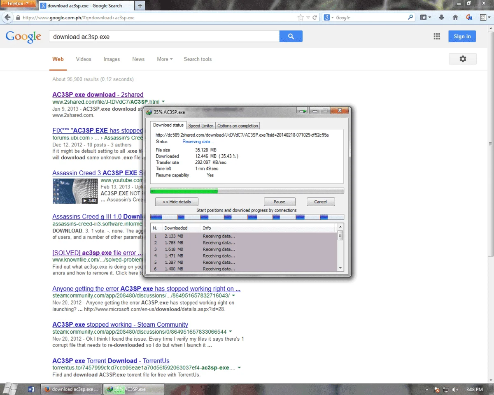Image resolution: width=494 pixels, height=395 pixels.
Task: Adjust volume via tray speaker icon
Action: coord(454,389)
